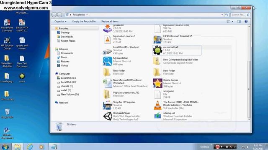Click the scrollbar down arrow
The width and height of the screenshot is (268, 150).
click(x=249, y=120)
